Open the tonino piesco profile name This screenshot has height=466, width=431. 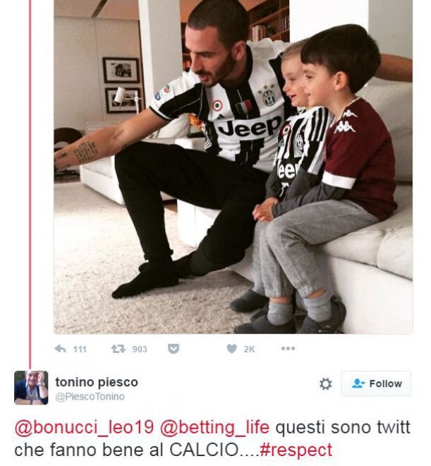(x=97, y=382)
